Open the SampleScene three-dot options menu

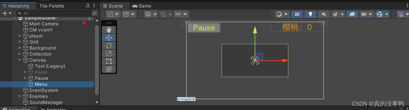(x=89, y=18)
